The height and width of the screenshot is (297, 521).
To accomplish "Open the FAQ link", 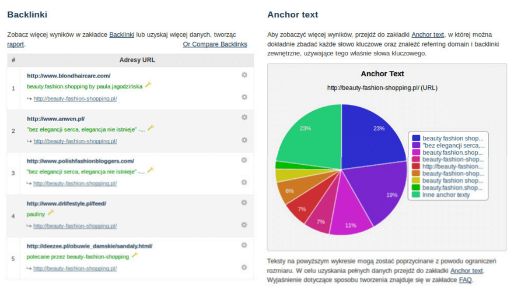I will (465, 280).
